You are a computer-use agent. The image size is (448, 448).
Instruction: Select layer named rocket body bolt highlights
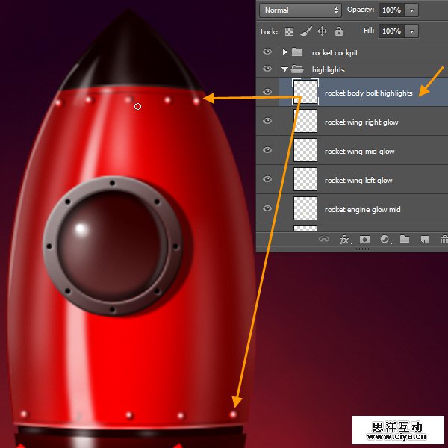pyautogui.click(x=369, y=93)
